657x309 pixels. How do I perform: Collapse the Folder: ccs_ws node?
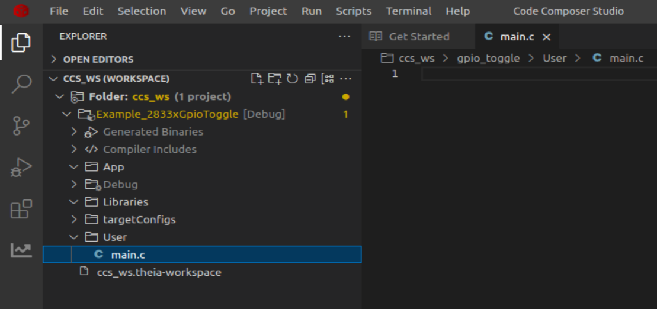tap(60, 97)
